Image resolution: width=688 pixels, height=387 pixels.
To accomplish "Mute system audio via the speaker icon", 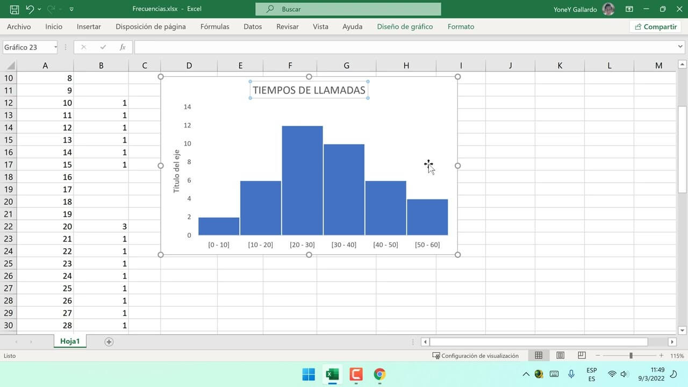I will pos(623,374).
